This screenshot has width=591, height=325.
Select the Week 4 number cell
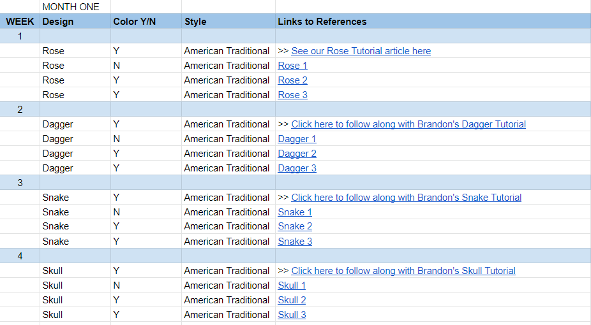pos(20,256)
